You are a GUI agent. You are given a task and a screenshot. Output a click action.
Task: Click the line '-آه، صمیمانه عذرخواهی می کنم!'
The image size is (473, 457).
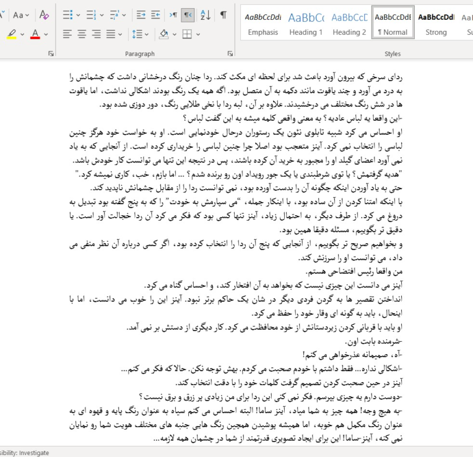click(x=353, y=355)
